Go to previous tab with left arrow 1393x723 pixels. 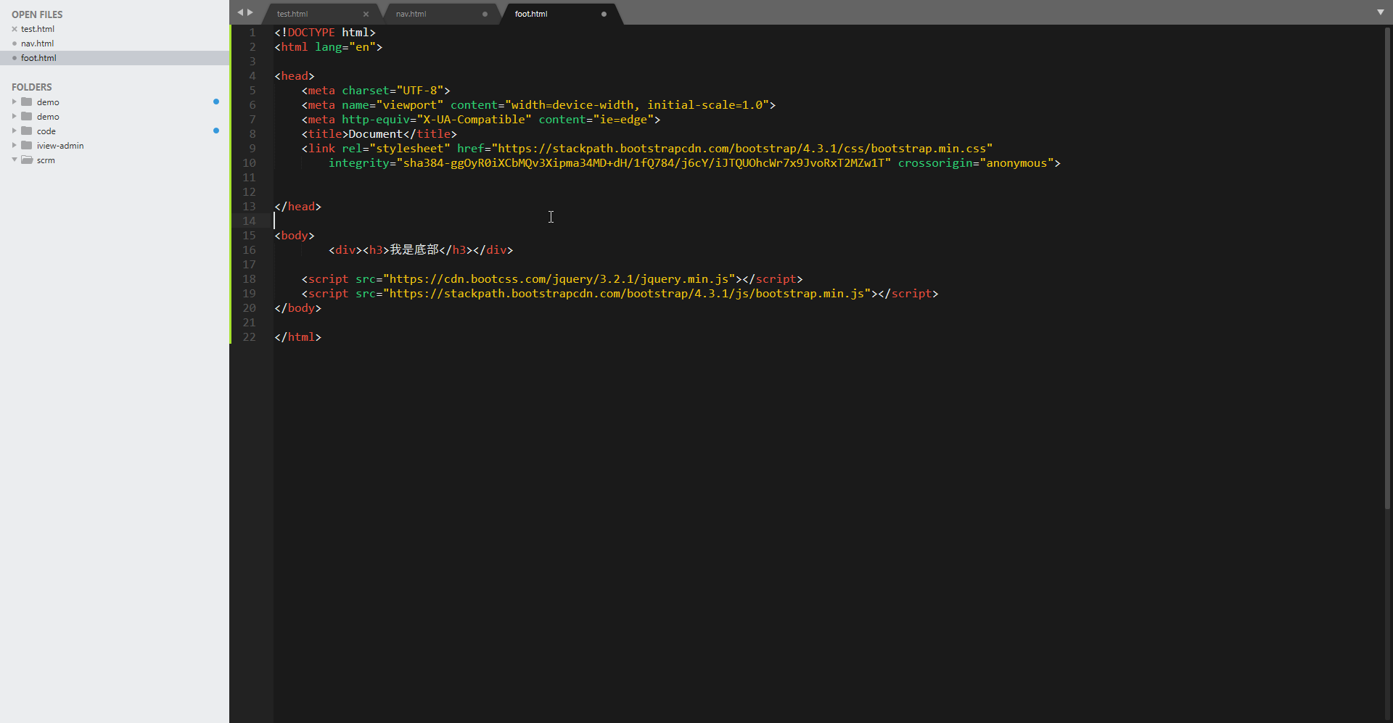click(x=240, y=12)
